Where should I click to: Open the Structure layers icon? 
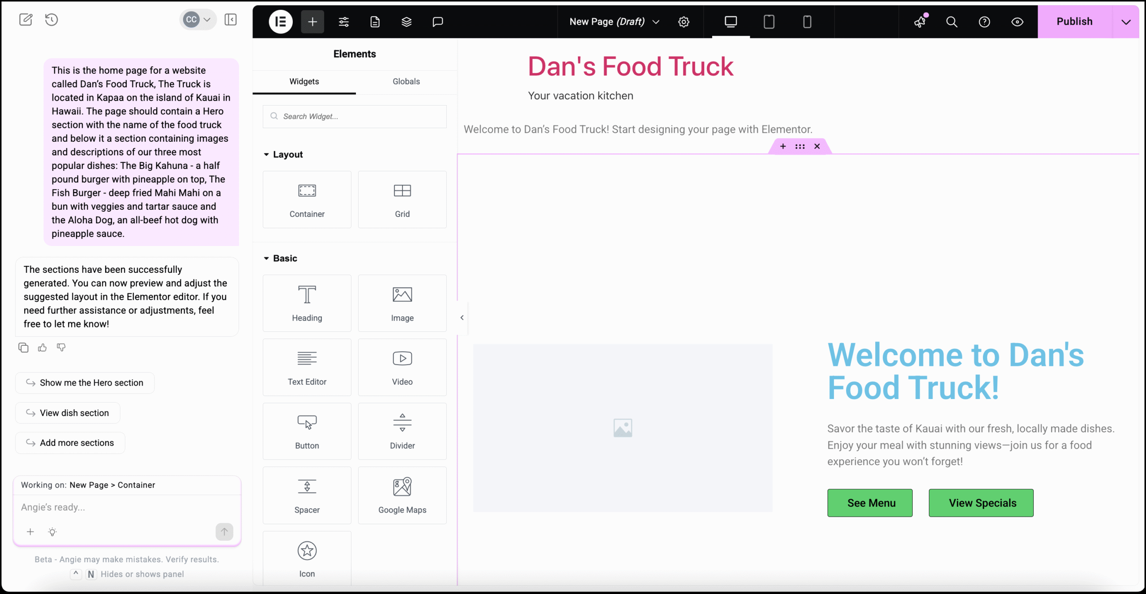tap(406, 21)
